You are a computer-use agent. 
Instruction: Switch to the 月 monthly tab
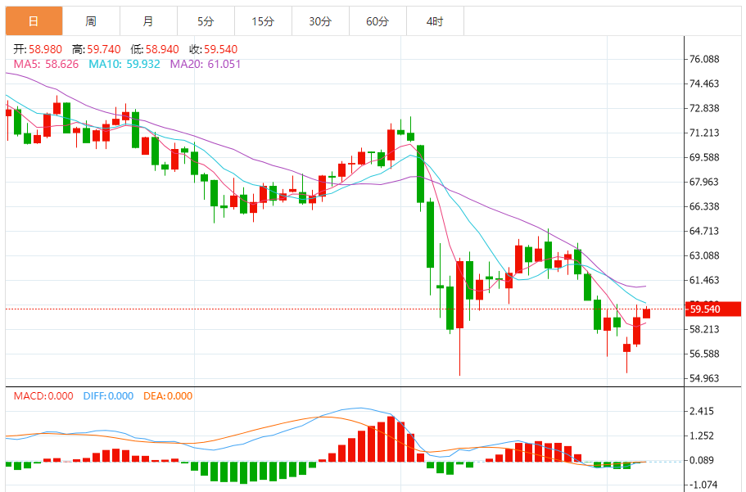click(148, 21)
